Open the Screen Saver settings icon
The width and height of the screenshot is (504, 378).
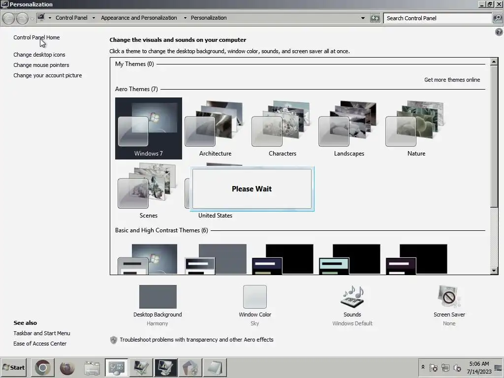click(x=449, y=297)
